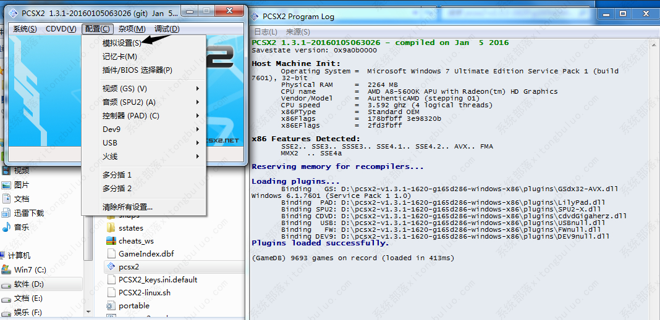Expand the 火线 submenu
Image resolution: width=660 pixels, height=320 pixels.
pos(143,156)
